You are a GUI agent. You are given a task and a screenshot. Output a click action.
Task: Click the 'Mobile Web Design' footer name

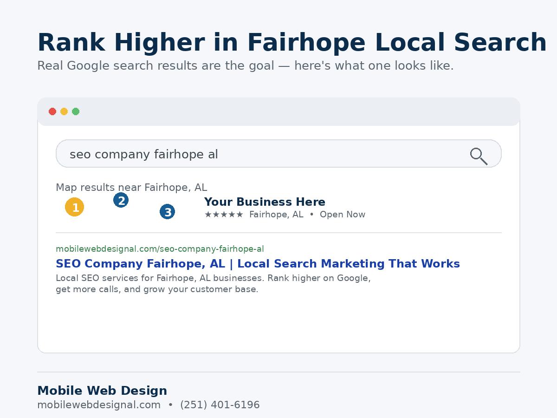click(102, 391)
